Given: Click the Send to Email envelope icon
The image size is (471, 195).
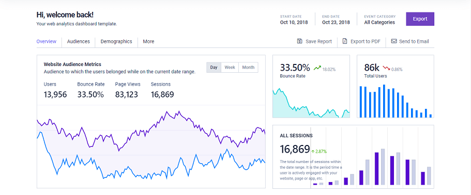Looking at the screenshot, I should pyautogui.click(x=394, y=41).
